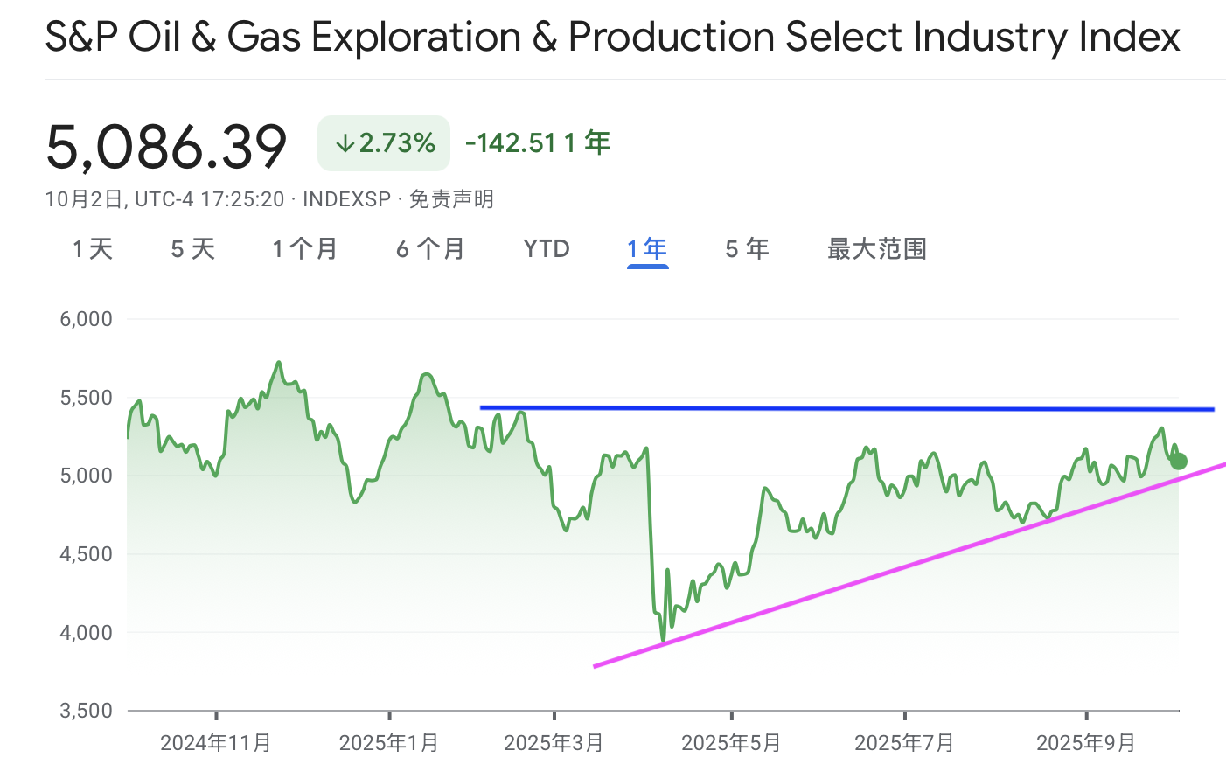Select the 6 个月 range tab
This screenshot has height=764, width=1226.
(430, 249)
